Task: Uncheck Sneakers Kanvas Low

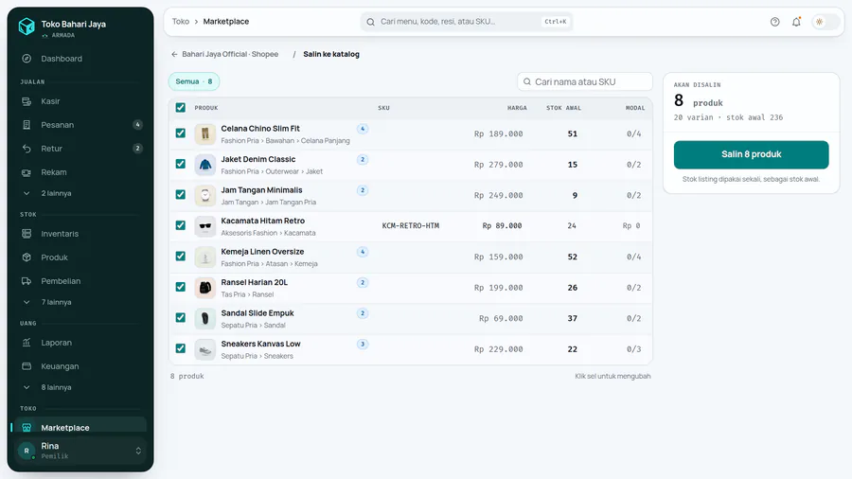Action: click(x=181, y=348)
